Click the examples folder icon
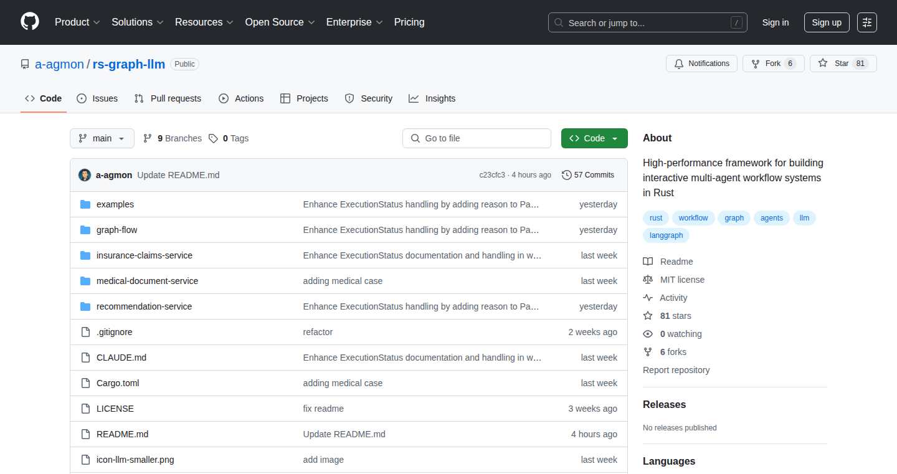The height and width of the screenshot is (474, 897). 85,204
